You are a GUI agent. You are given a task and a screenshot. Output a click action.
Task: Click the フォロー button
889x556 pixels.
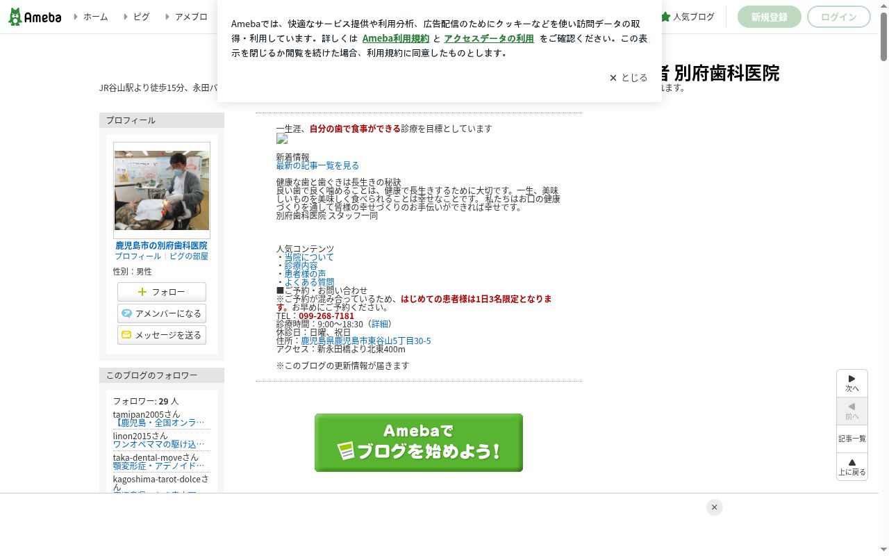[x=162, y=292]
